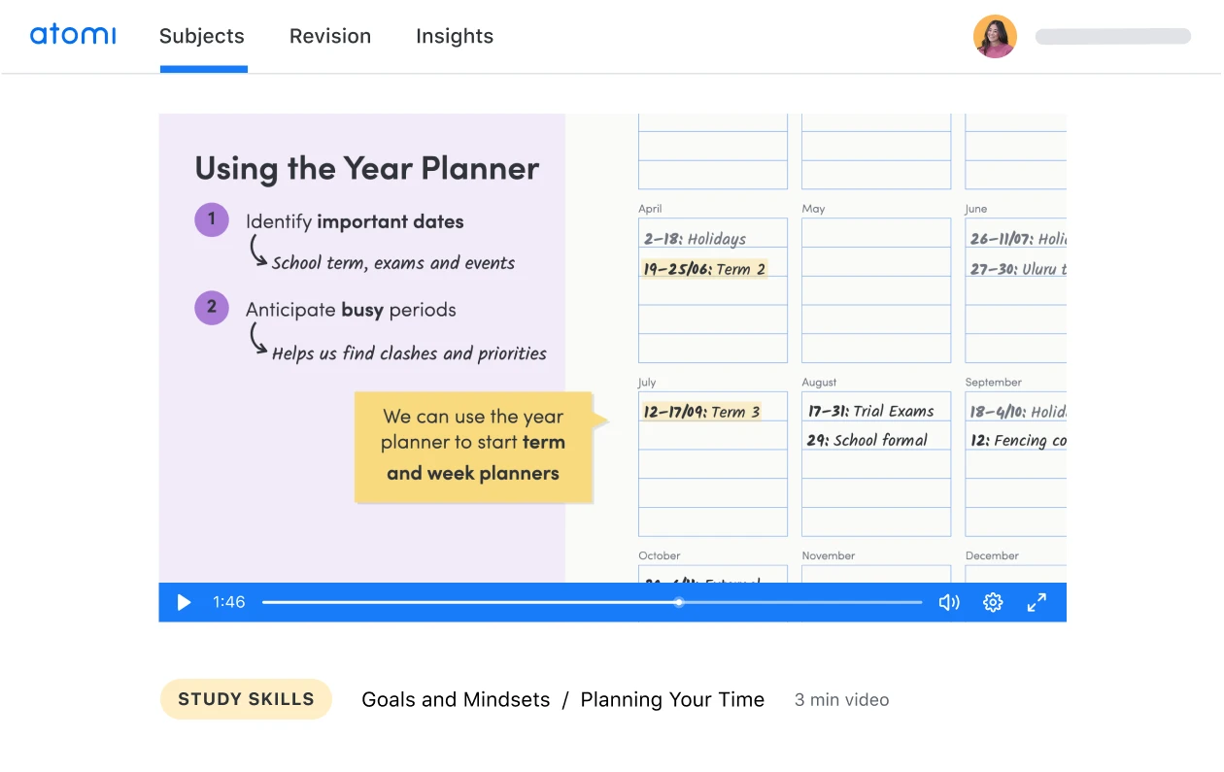Click the expand arrows icon on the player

coord(1037,602)
